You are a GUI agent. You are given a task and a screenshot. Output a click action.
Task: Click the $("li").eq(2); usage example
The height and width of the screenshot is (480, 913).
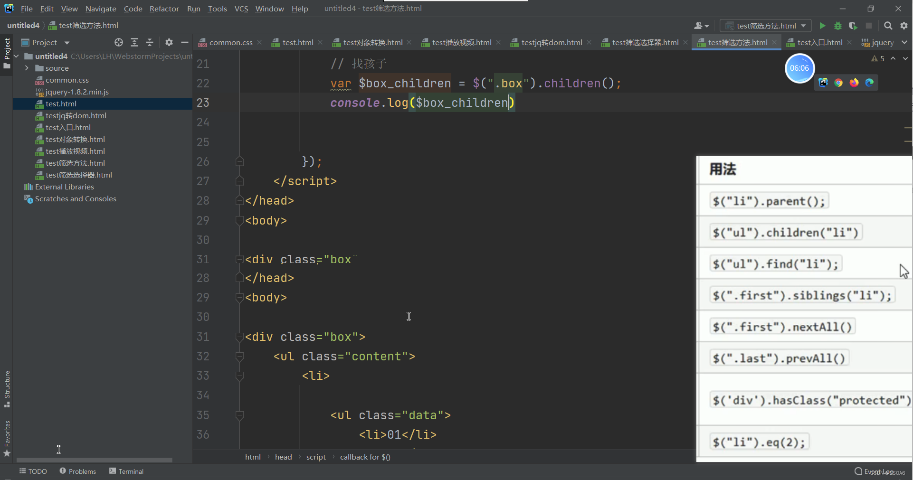pos(759,442)
